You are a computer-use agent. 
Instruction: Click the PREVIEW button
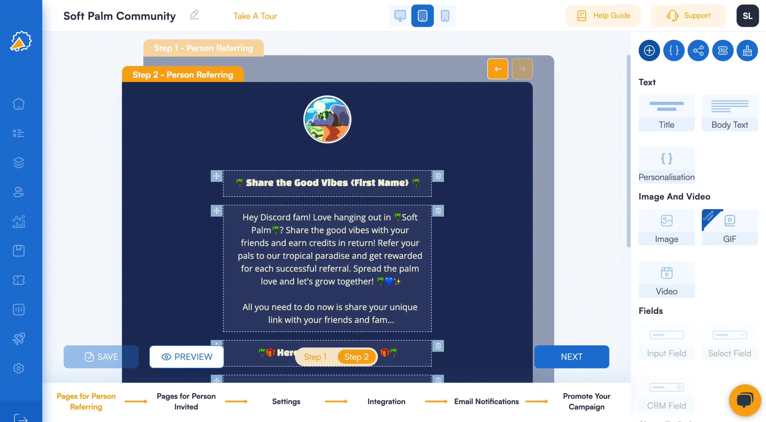pyautogui.click(x=186, y=357)
